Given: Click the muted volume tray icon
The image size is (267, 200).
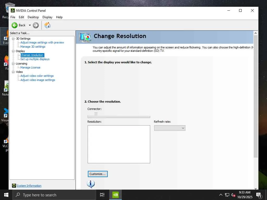Looking at the screenshot, I should pyautogui.click(x=233, y=195).
